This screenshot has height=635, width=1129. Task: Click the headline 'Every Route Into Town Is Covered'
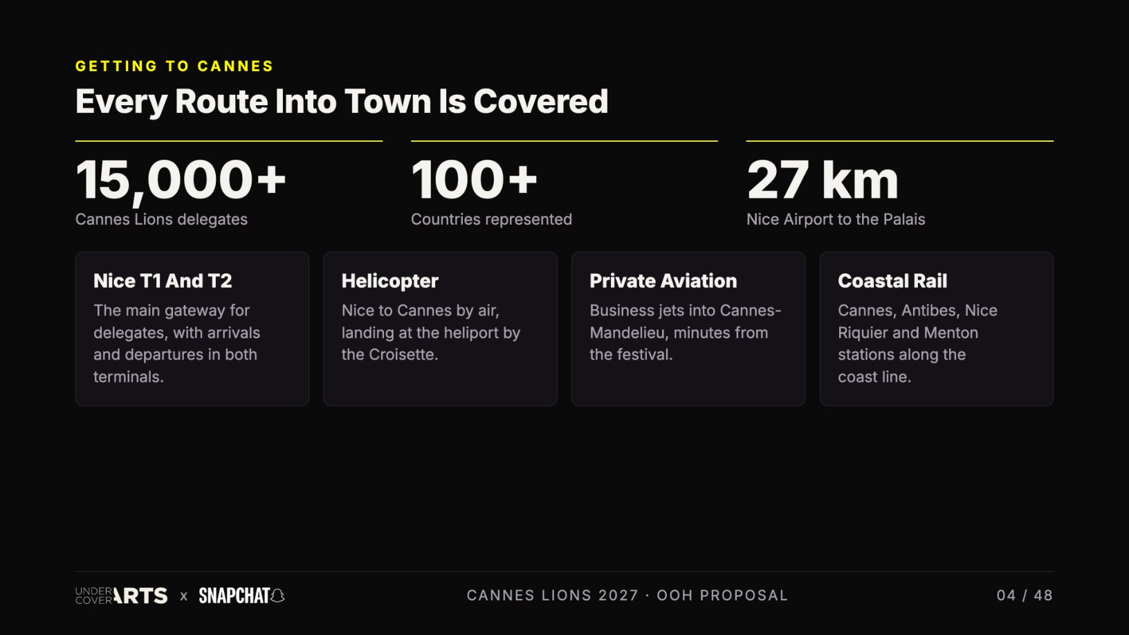tap(342, 102)
